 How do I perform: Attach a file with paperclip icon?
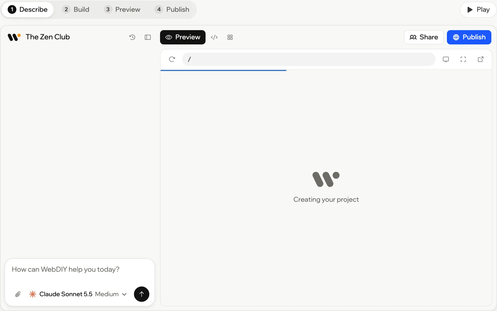point(18,294)
